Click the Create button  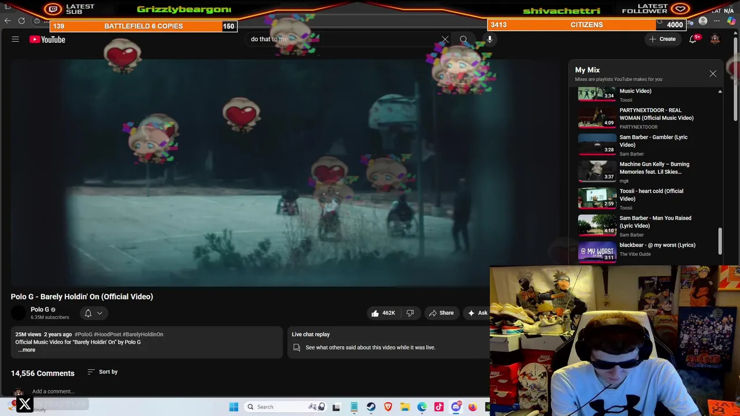coord(663,39)
